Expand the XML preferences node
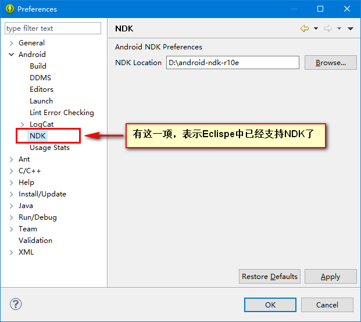This screenshot has height=322, width=361. pos(11,252)
